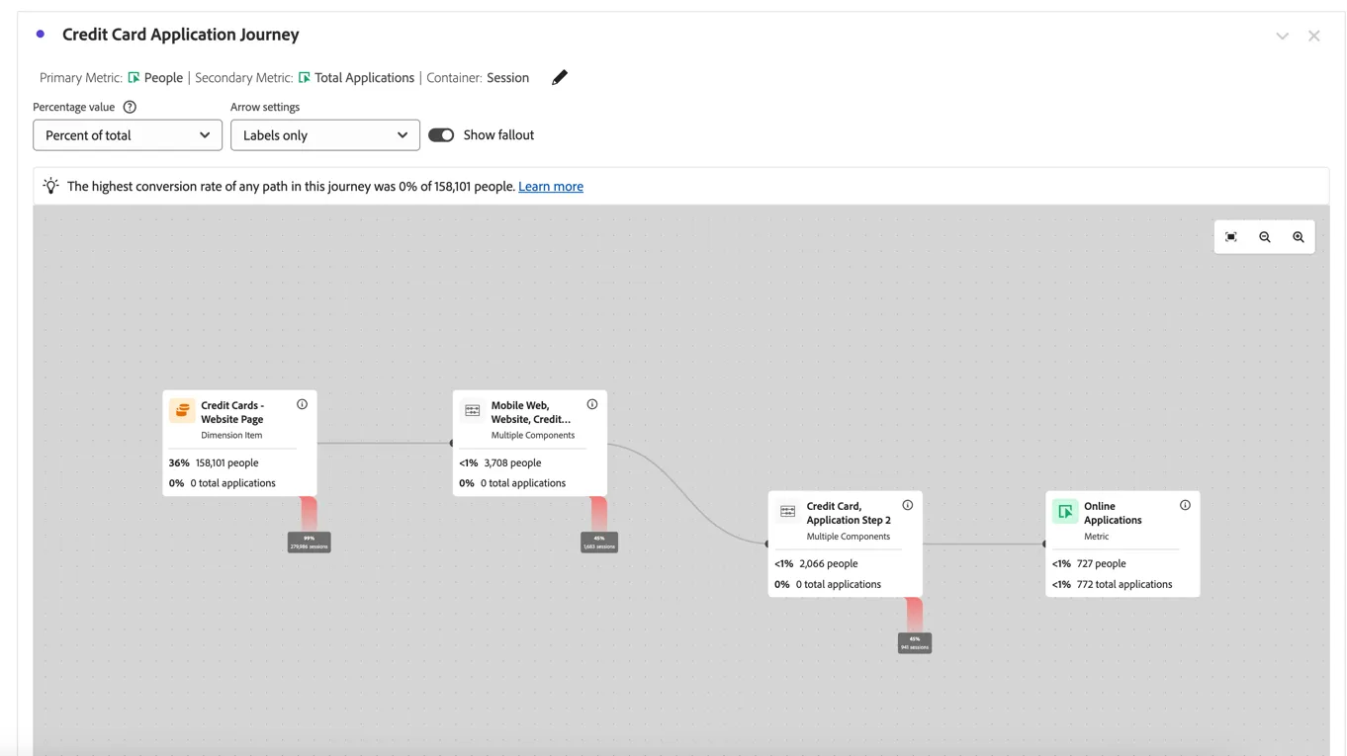The image size is (1347, 756).
Task: Open info for Credit Cards - Website Page node
Action: click(x=303, y=404)
